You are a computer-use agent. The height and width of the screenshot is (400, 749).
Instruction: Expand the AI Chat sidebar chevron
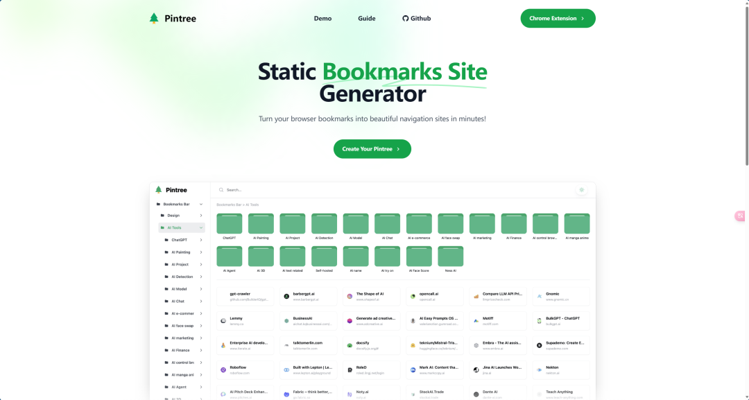(201, 301)
